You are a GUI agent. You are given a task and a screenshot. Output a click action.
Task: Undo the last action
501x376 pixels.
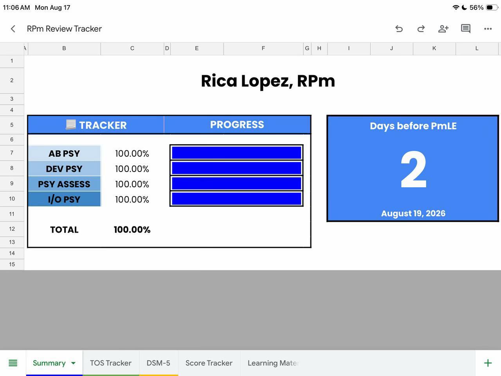[399, 29]
